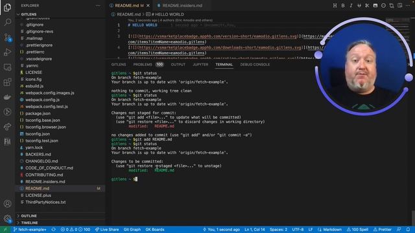
Task: Open .gitignore file in explorer
Action: (x=34, y=25)
